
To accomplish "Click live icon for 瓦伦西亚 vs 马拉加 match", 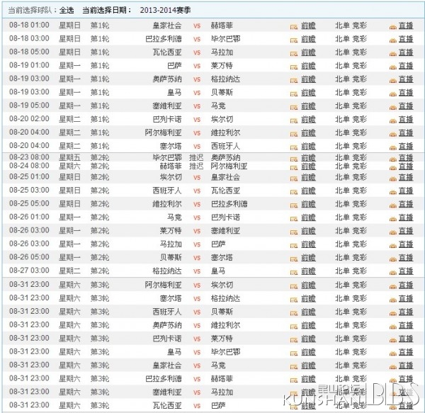I will click(392, 52).
